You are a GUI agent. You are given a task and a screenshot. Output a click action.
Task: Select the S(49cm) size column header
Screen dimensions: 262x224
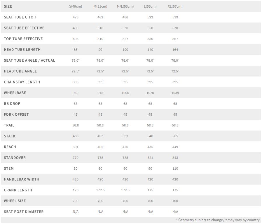(x=76, y=6)
